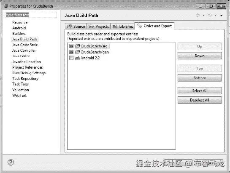Enable export checkbox for Android 2.2

pos(71,58)
